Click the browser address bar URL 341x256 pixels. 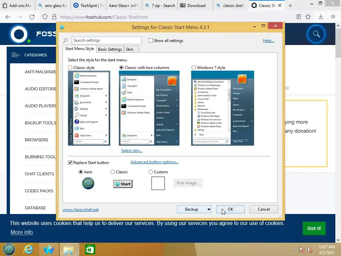click(x=104, y=17)
